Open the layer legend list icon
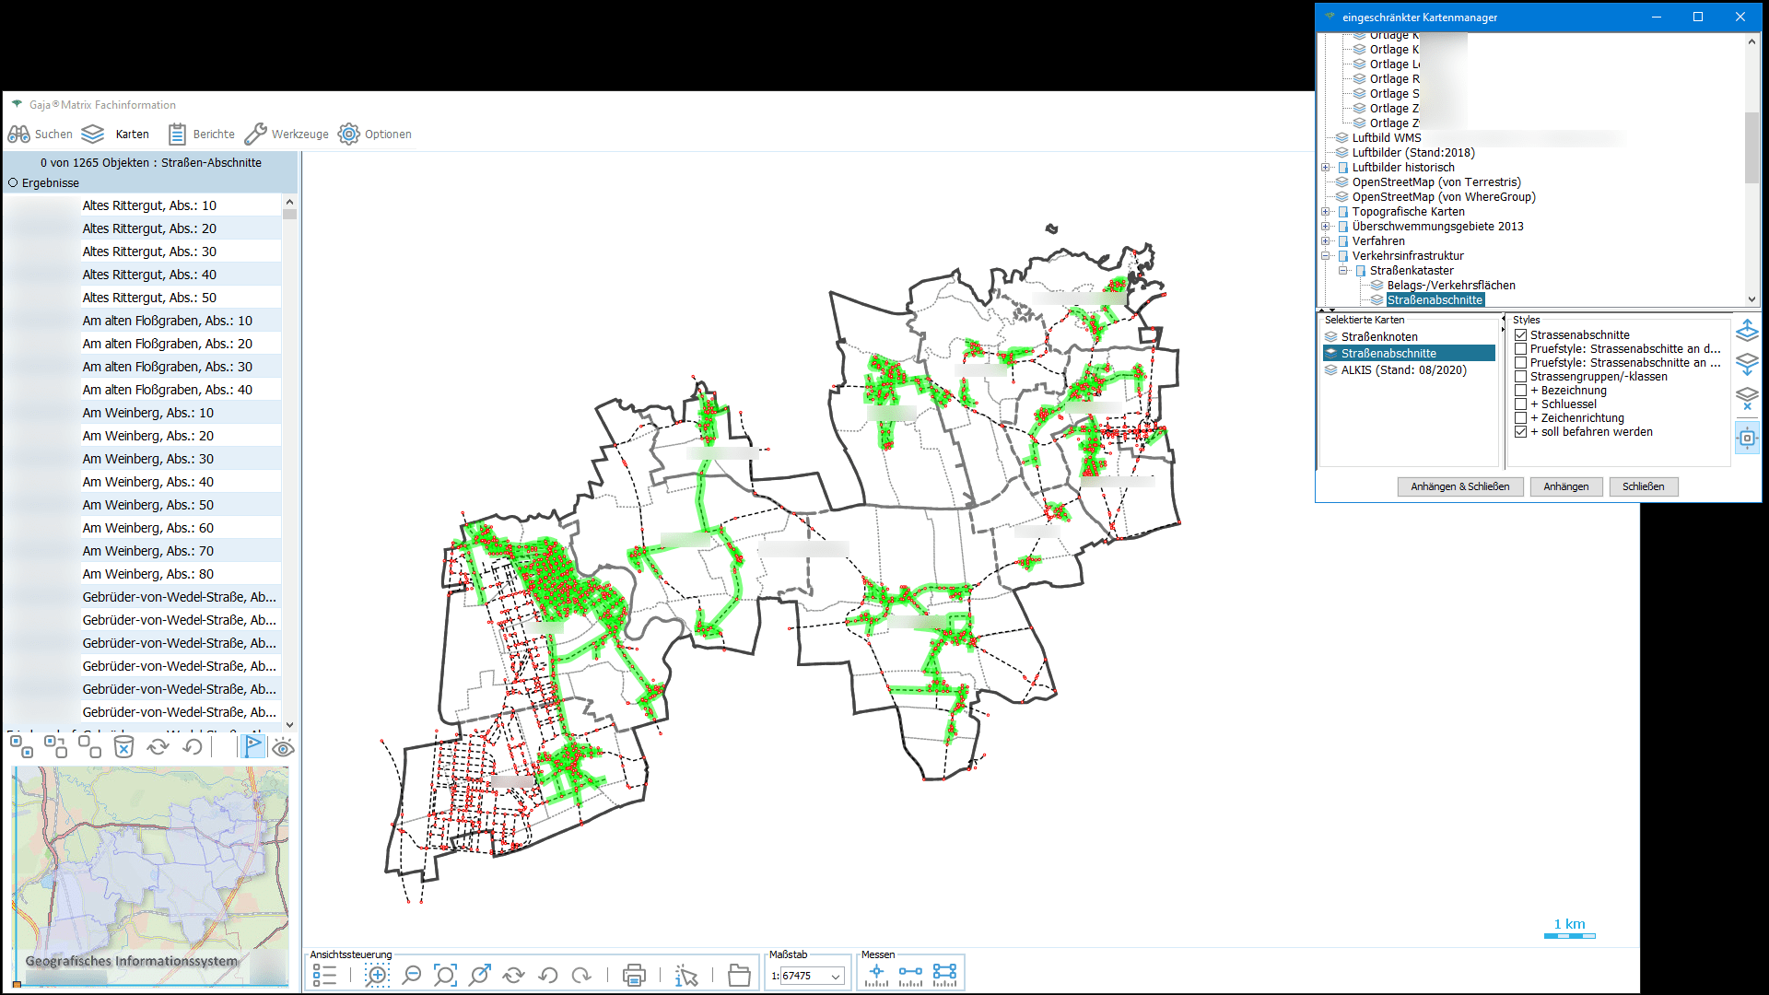1769x995 pixels. (324, 975)
